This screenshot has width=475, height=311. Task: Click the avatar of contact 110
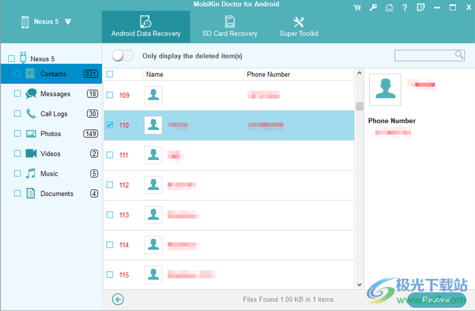pos(154,125)
